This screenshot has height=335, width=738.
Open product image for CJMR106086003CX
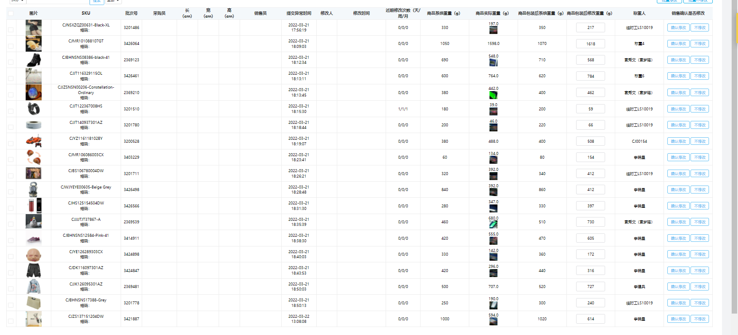(x=34, y=157)
